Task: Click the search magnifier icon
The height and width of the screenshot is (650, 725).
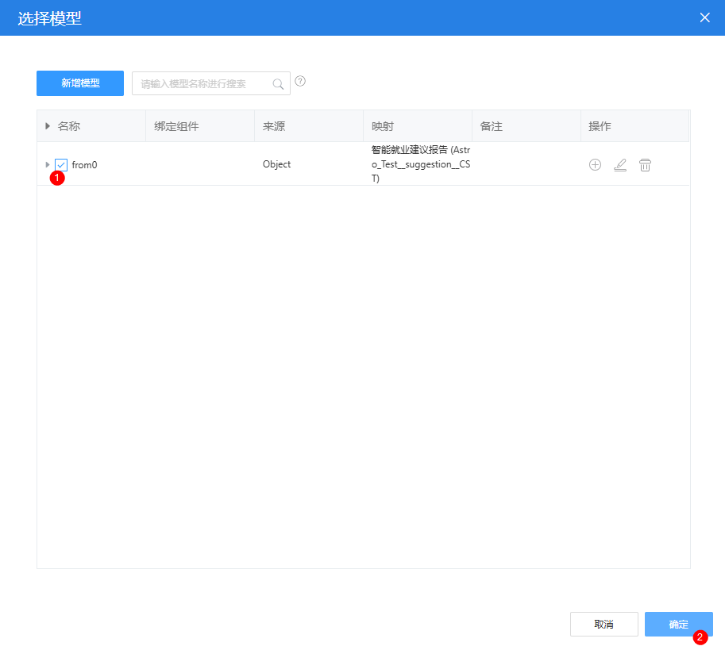Action: [x=278, y=83]
